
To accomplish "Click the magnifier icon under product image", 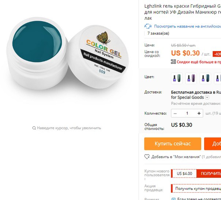I will pos(34,128).
